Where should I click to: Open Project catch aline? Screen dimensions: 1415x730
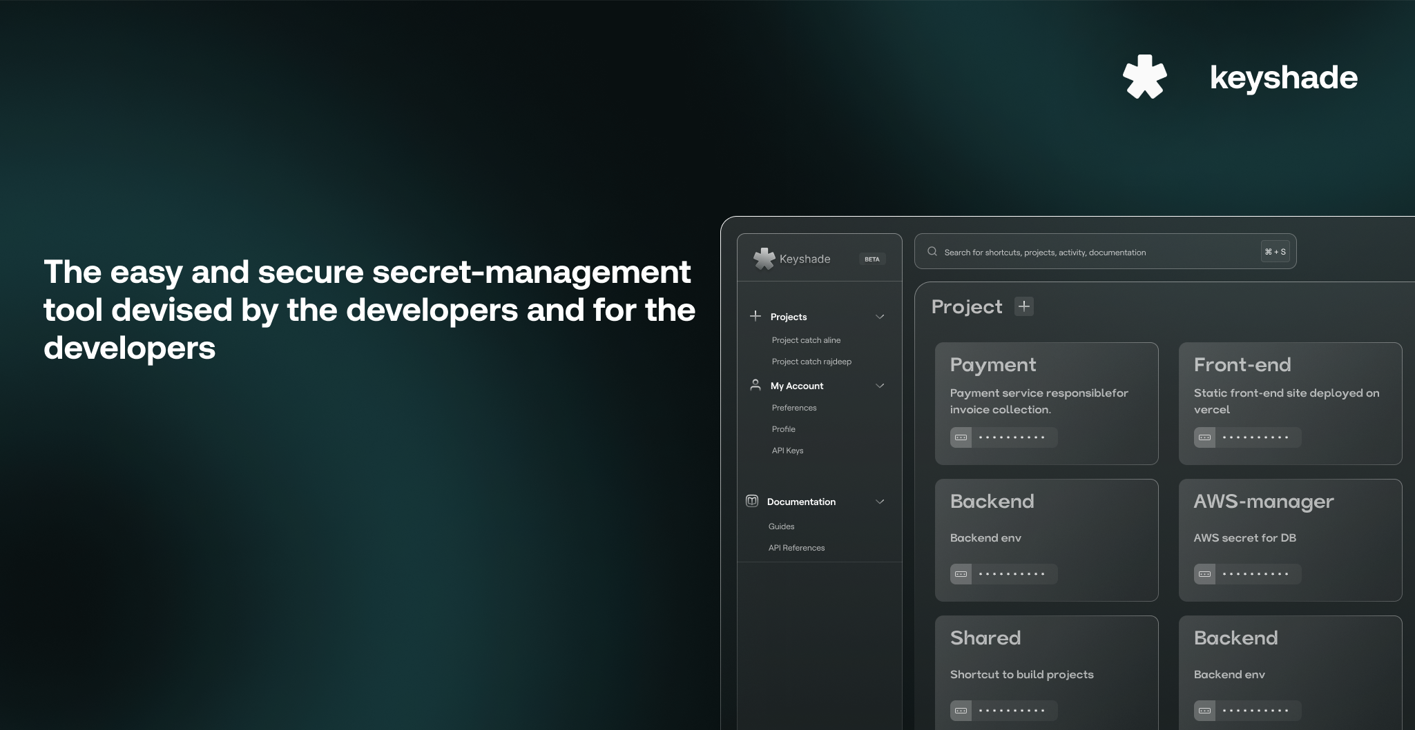click(806, 340)
